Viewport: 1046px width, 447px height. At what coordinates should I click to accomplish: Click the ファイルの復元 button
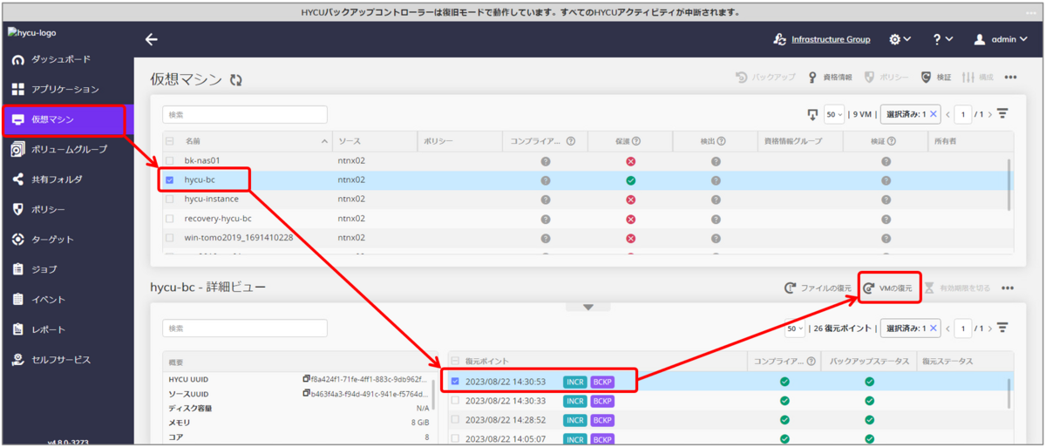point(818,288)
